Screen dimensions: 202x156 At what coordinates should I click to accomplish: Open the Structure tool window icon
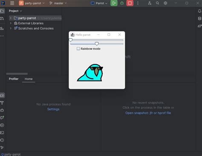click(2, 29)
